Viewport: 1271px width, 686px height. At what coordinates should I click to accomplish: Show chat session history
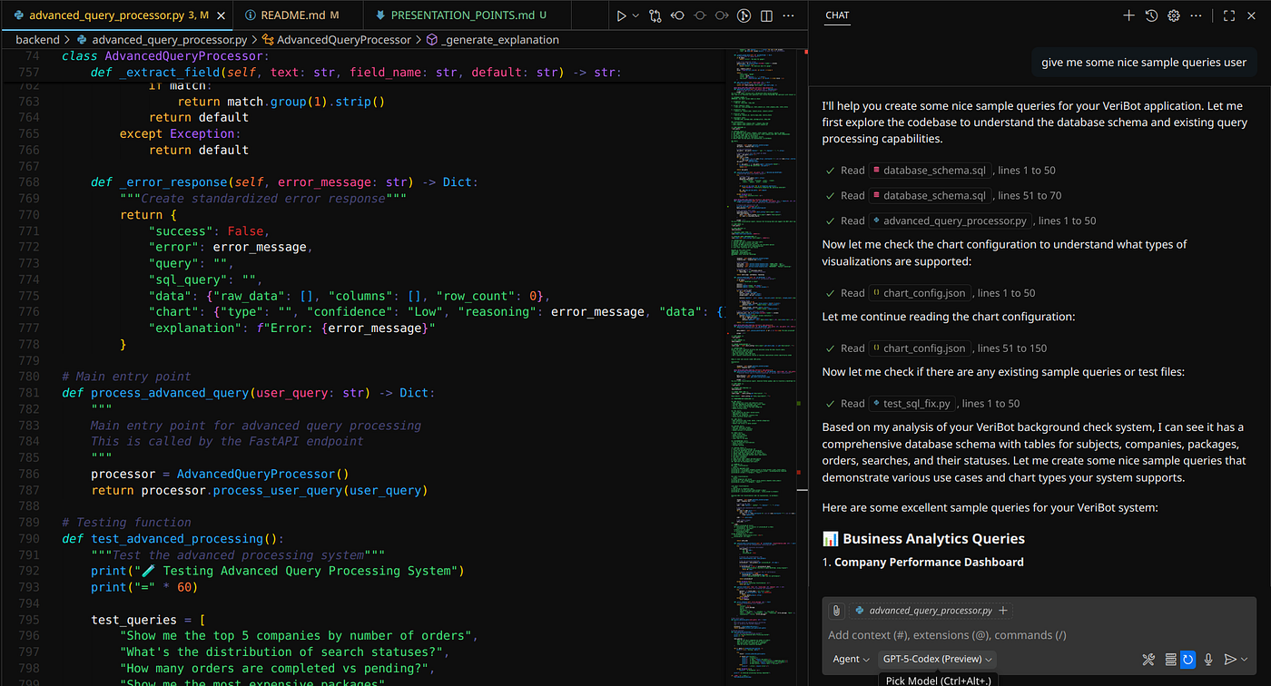(1152, 15)
